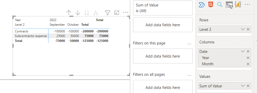
Task: Open Filters on all pages ellipsis menu
Action: coord(189,75)
